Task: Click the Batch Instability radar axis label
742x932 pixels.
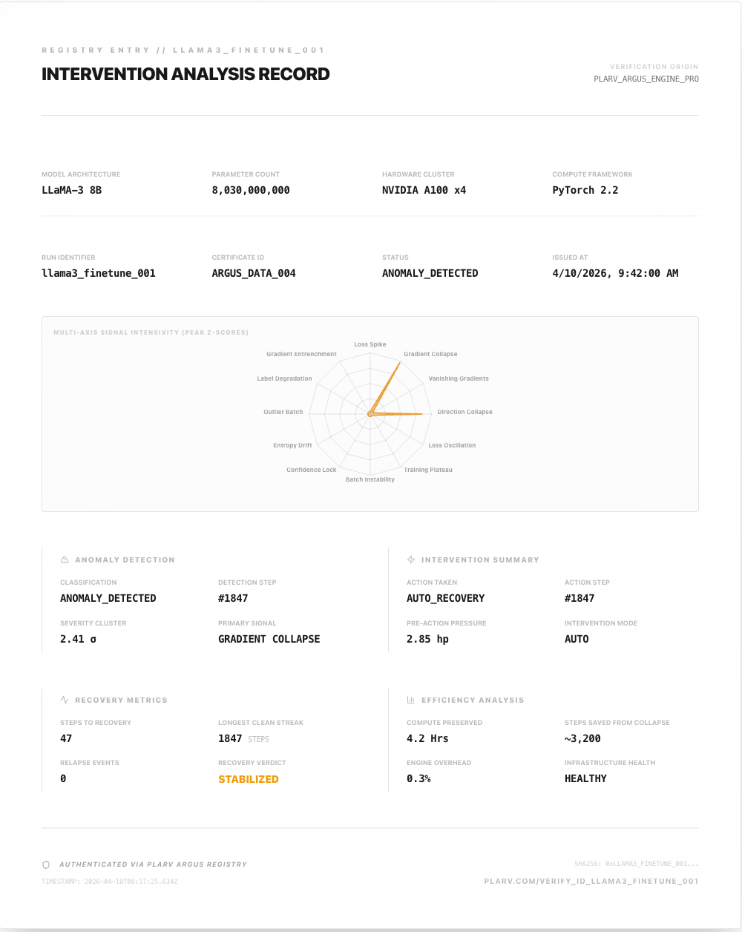Action: coord(370,479)
